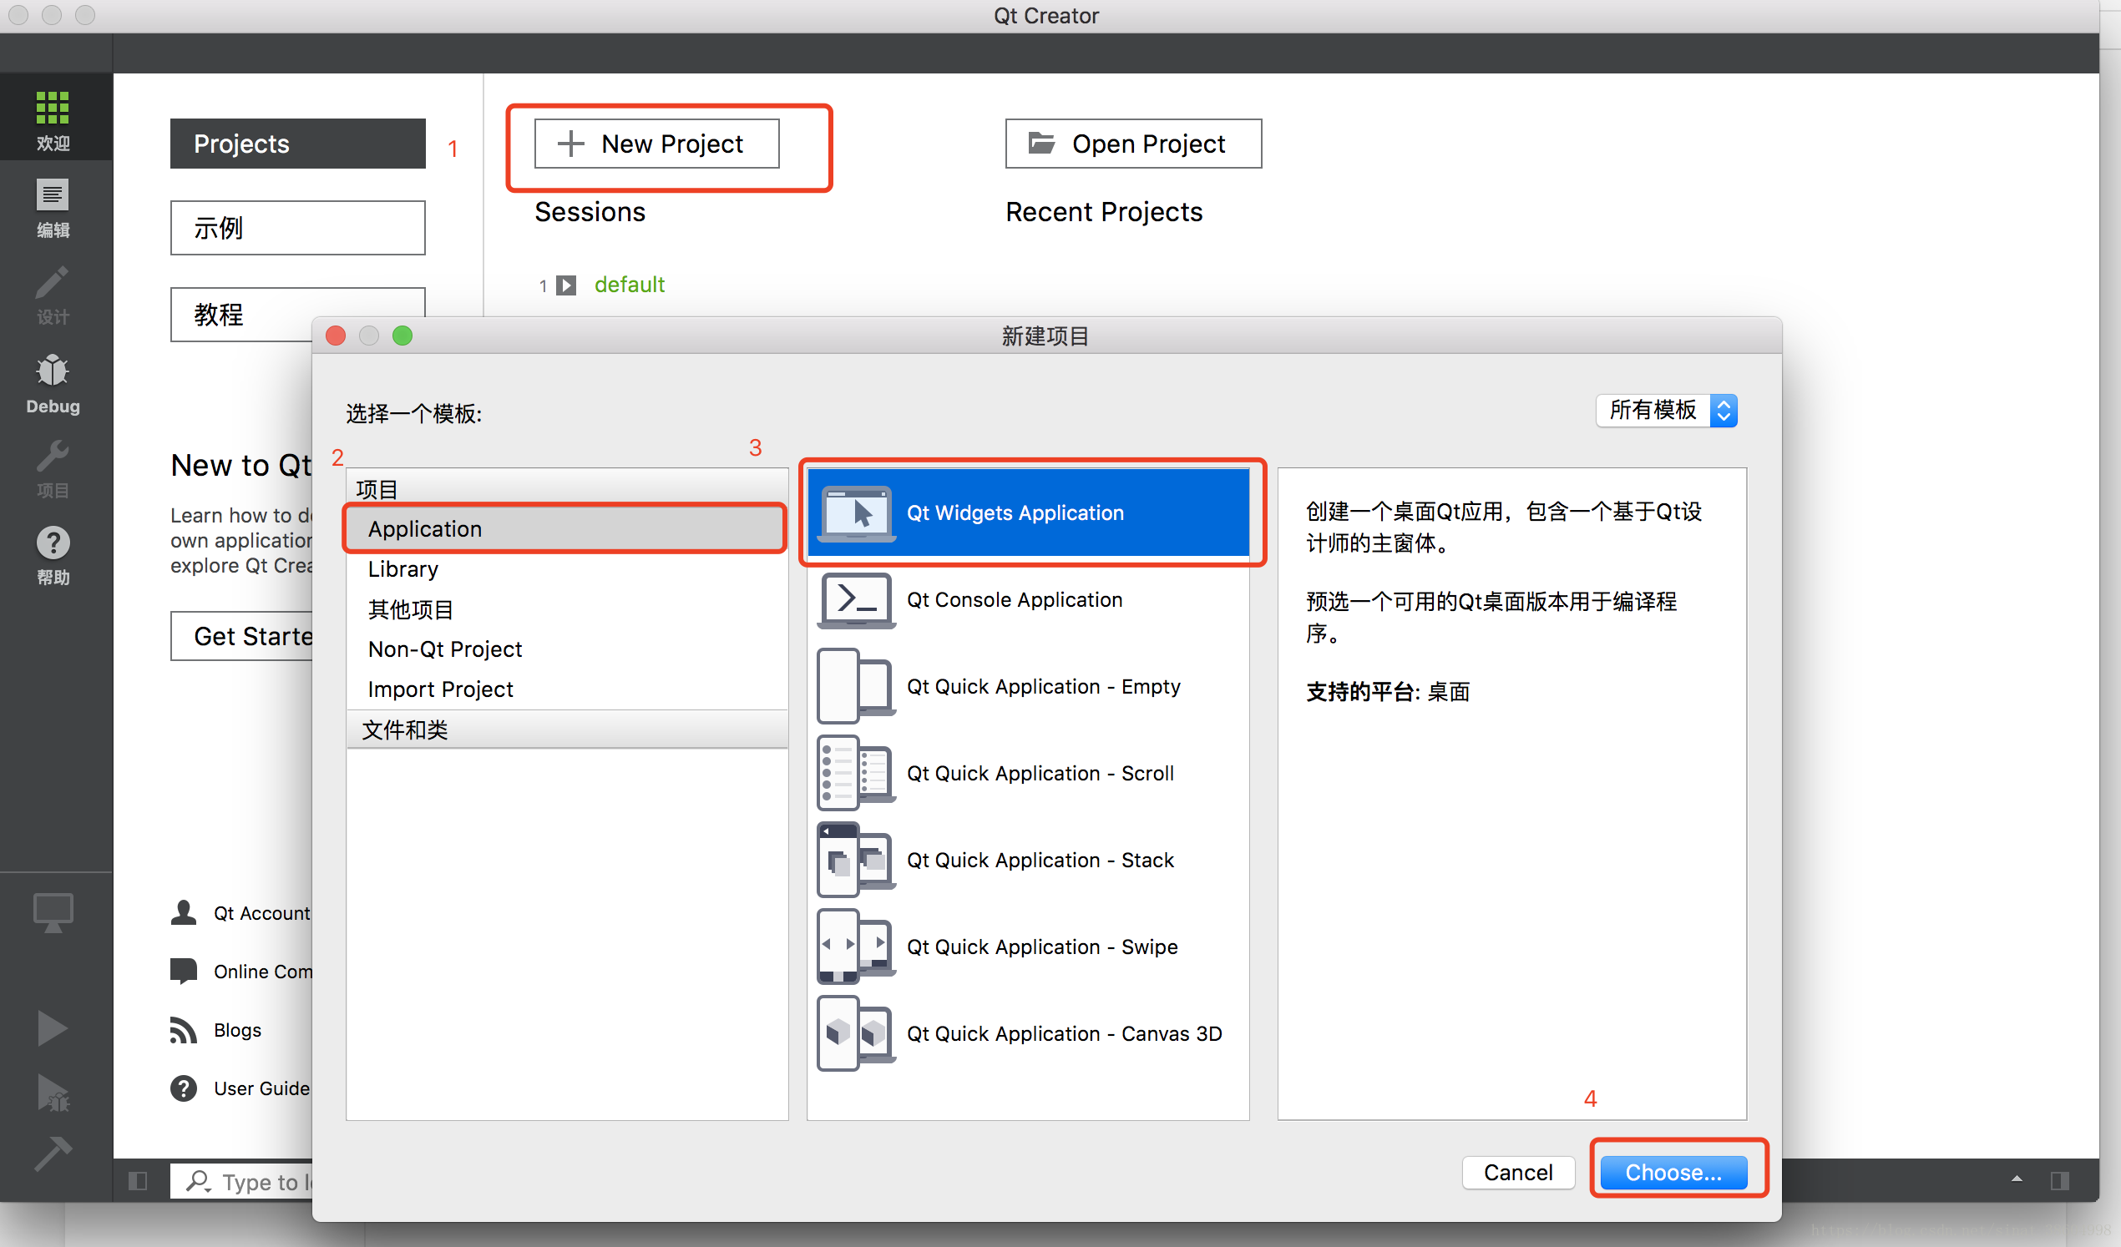Select the 其他项目 category

(x=565, y=608)
